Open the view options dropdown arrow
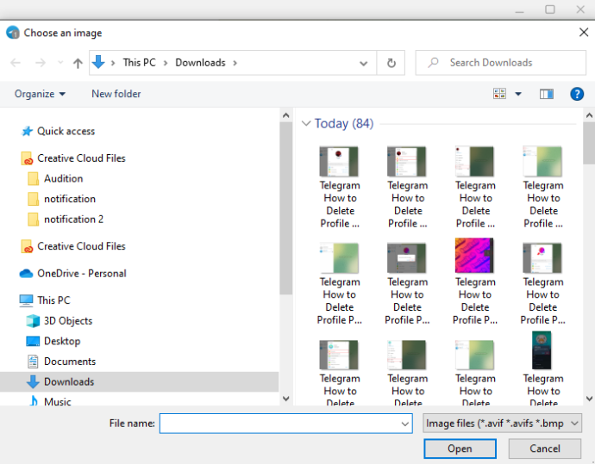595x464 pixels. [518, 94]
